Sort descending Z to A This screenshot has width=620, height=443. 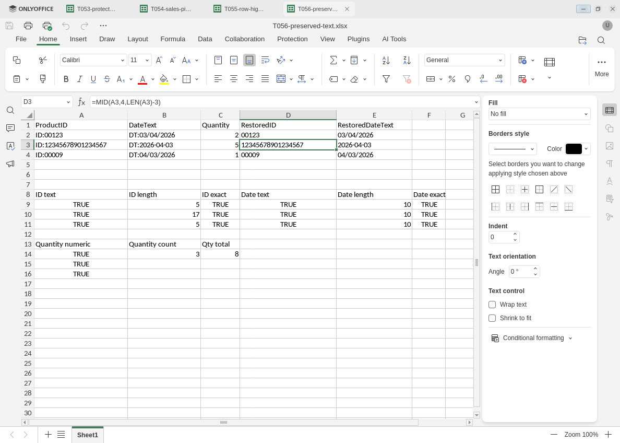click(x=407, y=60)
